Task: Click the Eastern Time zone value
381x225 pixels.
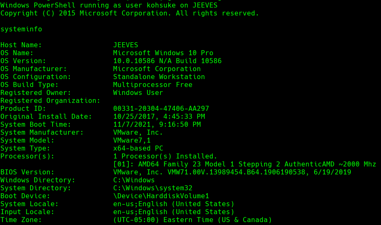Action: pos(192,220)
